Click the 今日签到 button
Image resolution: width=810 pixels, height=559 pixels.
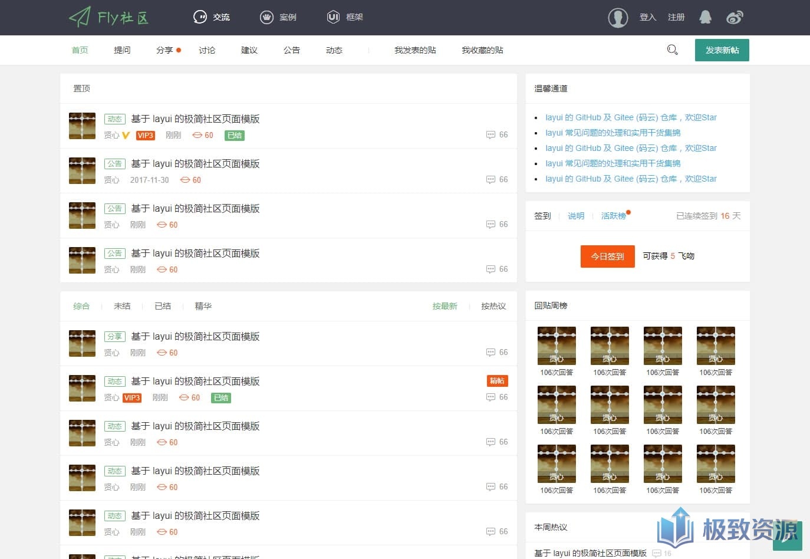[608, 257]
